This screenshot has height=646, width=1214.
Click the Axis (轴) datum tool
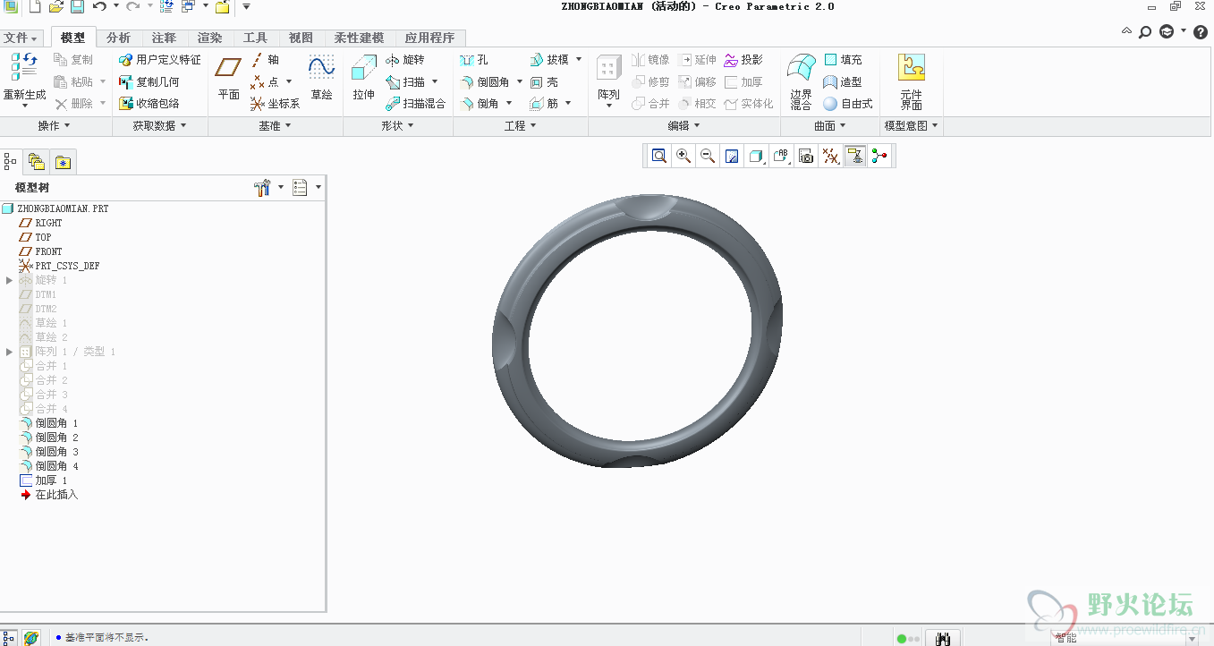[266, 60]
